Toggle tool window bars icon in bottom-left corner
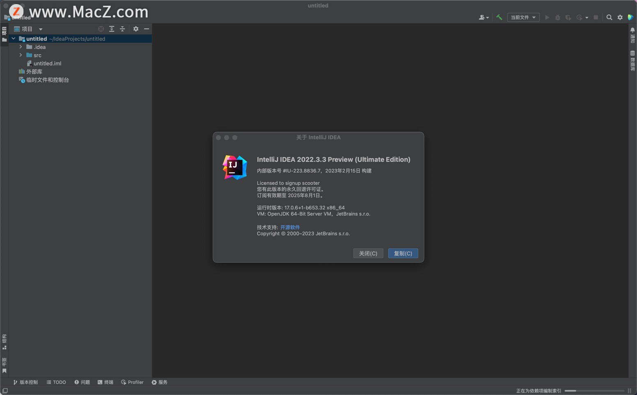The width and height of the screenshot is (637, 395). (x=5, y=390)
